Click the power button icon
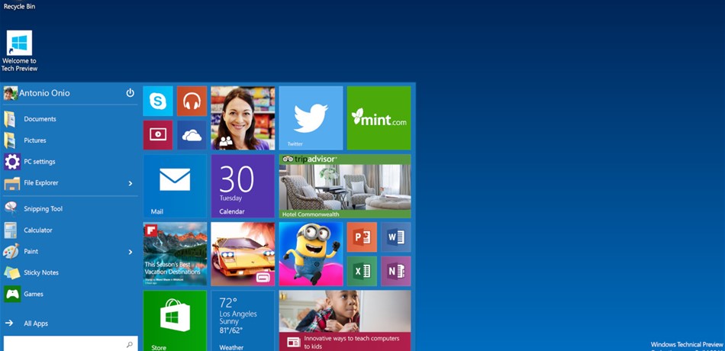The width and height of the screenshot is (725, 351). pyautogui.click(x=130, y=93)
